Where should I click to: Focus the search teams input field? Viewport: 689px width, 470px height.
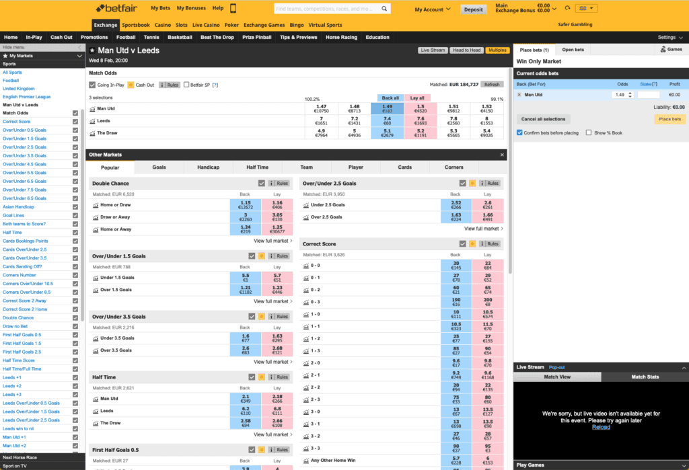[x=328, y=8]
